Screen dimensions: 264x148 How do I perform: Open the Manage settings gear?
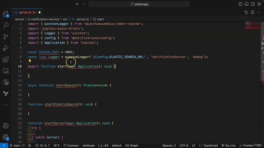coord(5,137)
